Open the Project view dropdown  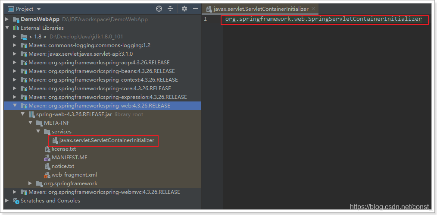[x=39, y=9]
